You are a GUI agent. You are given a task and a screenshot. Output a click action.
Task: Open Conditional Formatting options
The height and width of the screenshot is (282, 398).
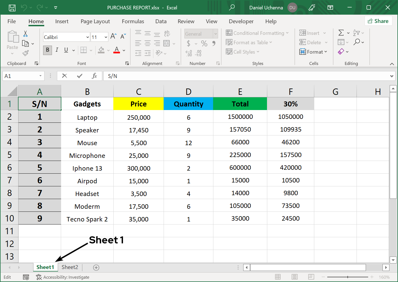[x=257, y=33]
